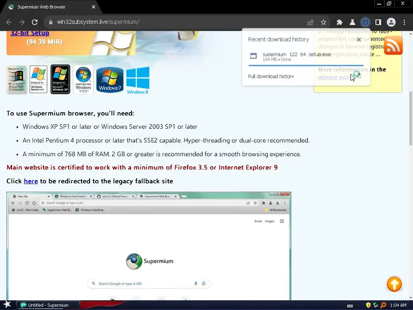Open the Chrome Labs flask icon
Screen dimensions: 413x310
[x=353, y=23]
